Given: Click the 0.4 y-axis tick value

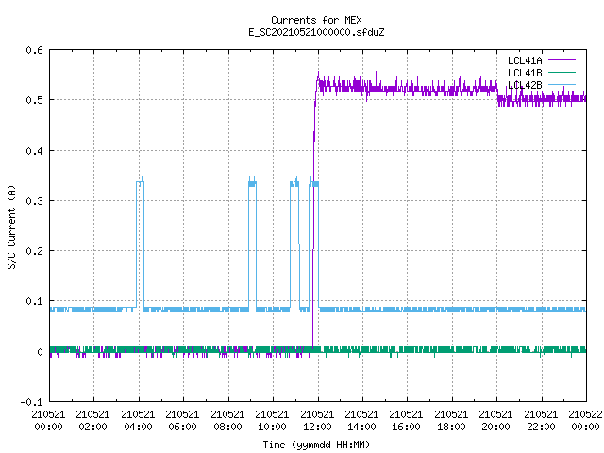Looking at the screenshot, I should coord(34,151).
